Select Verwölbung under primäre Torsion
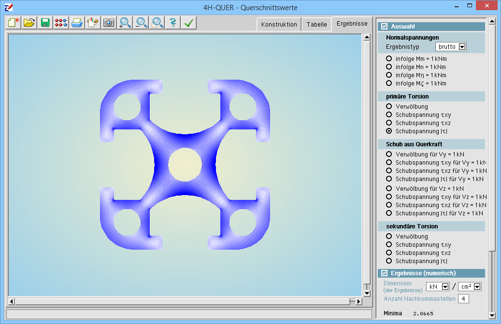Image resolution: width=501 pixels, height=324 pixels. [x=389, y=107]
